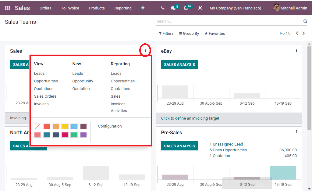Select Configuration in the Sales team menu
The width and height of the screenshot is (312, 191).
(109, 126)
